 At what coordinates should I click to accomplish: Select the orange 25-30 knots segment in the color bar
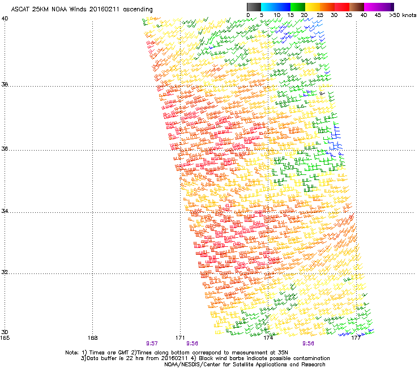[x=327, y=7]
